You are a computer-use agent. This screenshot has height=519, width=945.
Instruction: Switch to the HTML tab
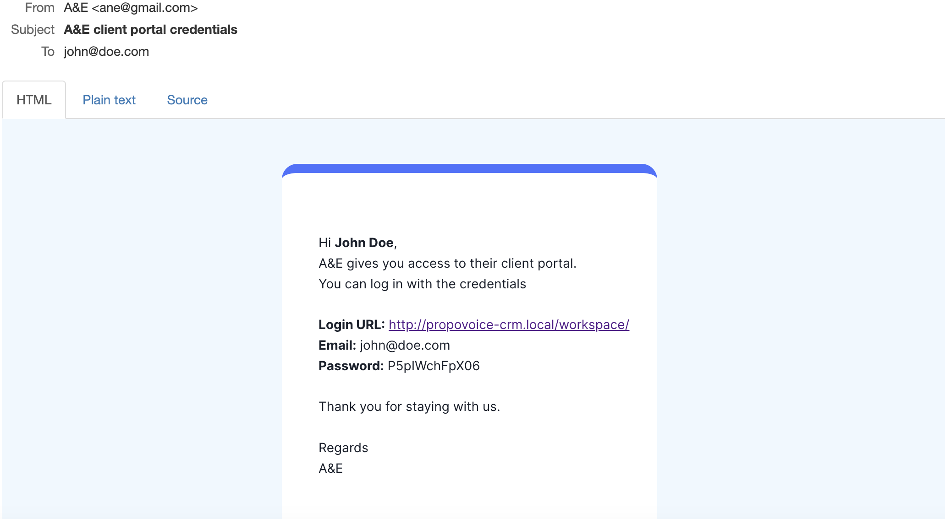tap(34, 100)
